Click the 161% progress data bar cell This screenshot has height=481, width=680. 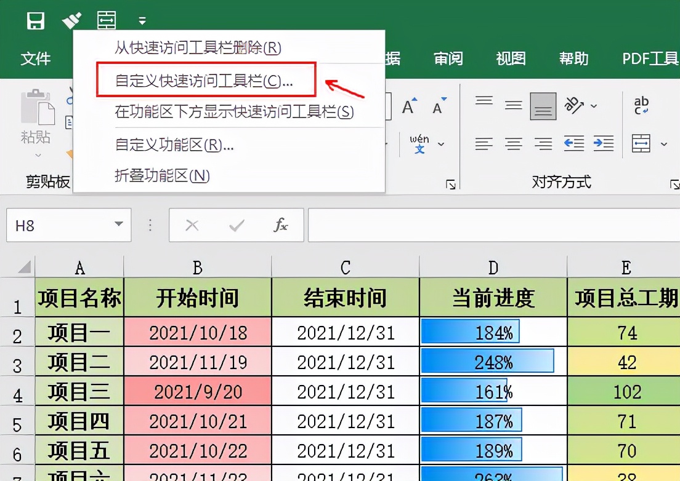pos(493,391)
